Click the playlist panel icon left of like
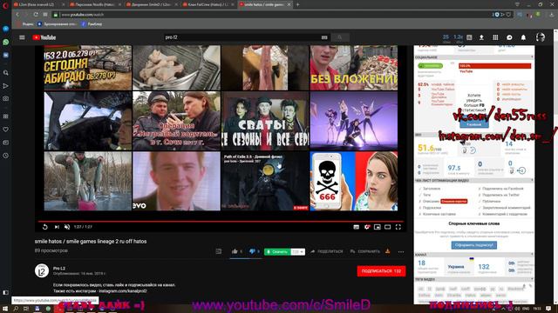 (x=219, y=251)
